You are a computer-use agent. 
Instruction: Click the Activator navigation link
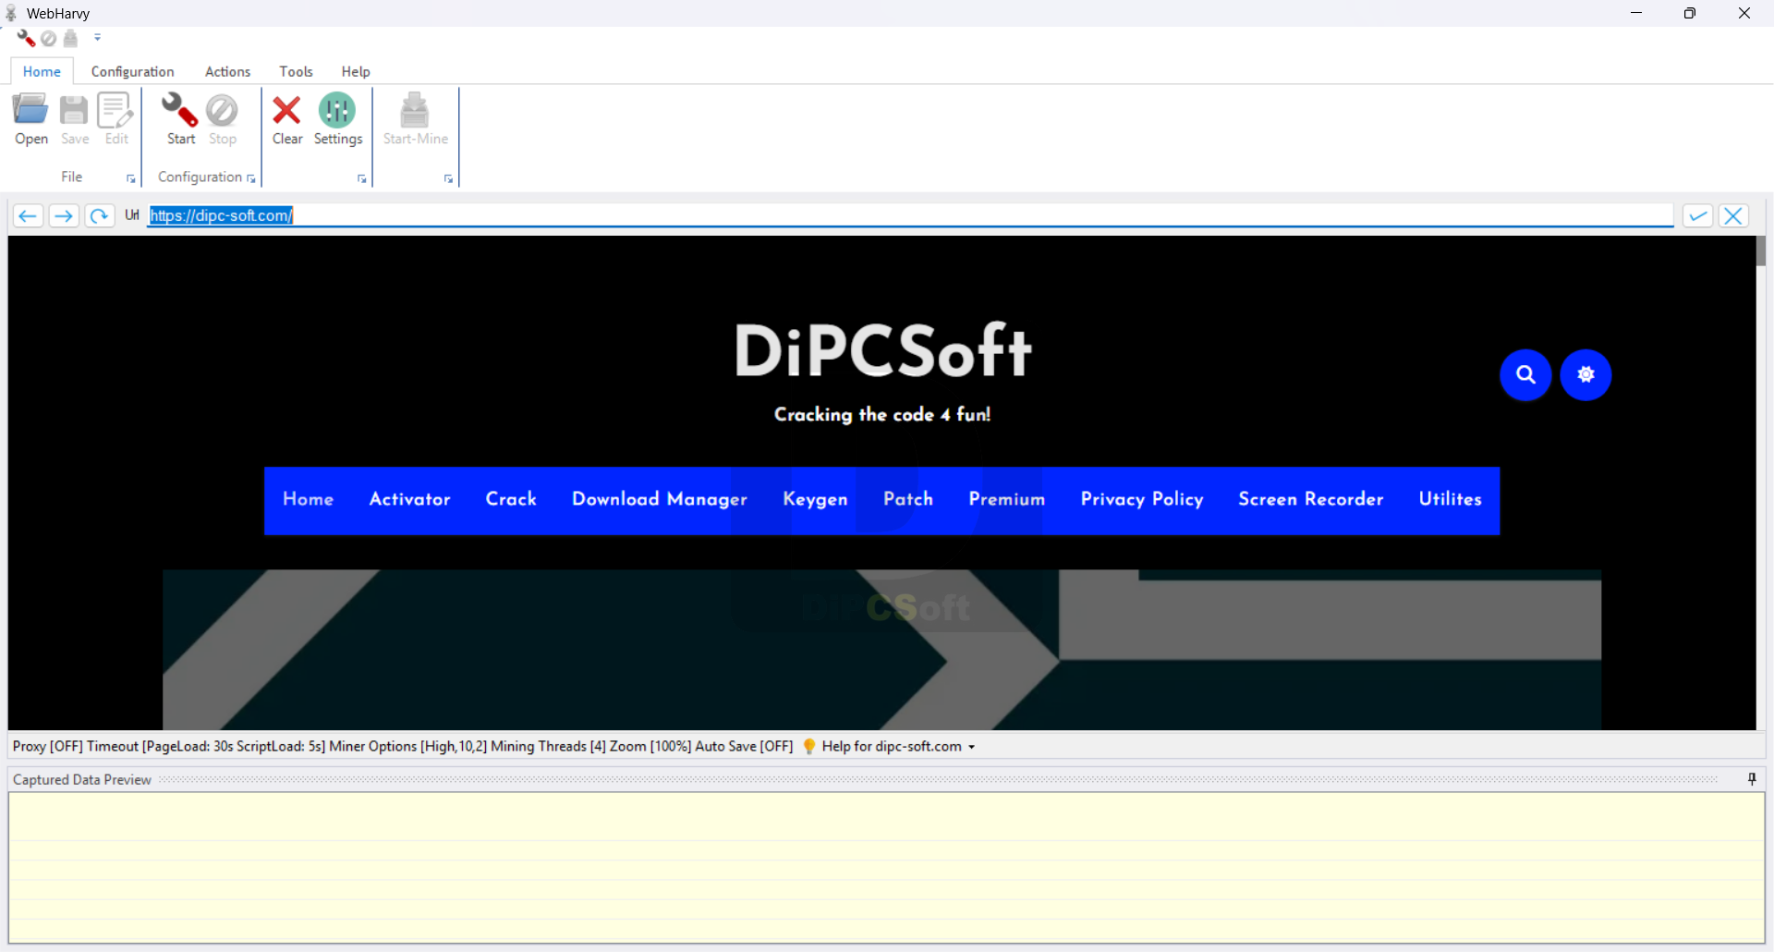(409, 499)
